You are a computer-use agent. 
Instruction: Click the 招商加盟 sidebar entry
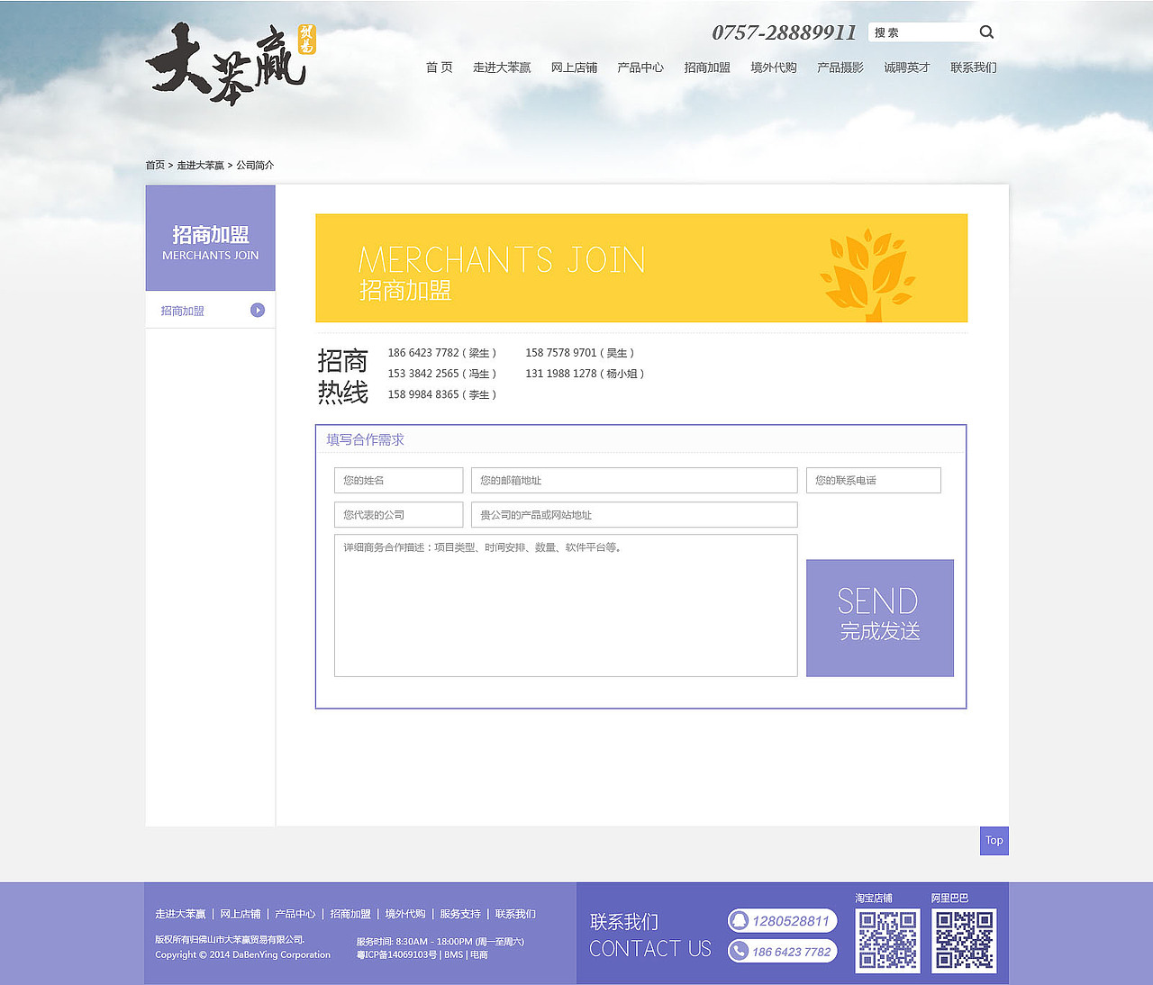point(182,310)
